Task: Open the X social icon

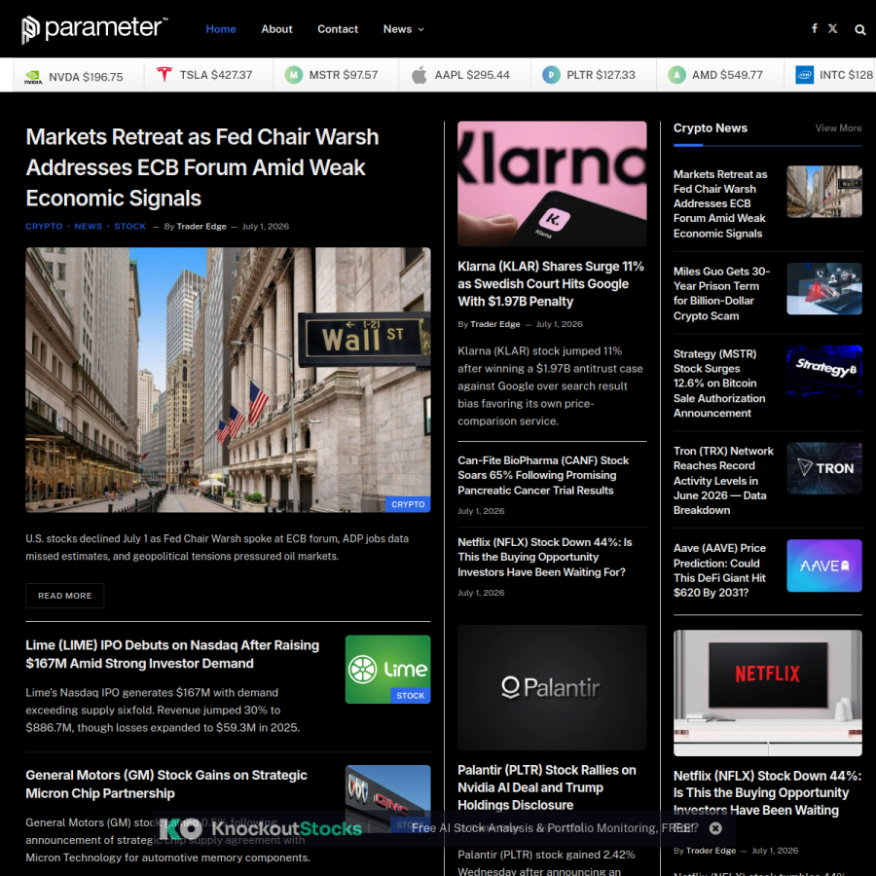Action: click(x=832, y=28)
